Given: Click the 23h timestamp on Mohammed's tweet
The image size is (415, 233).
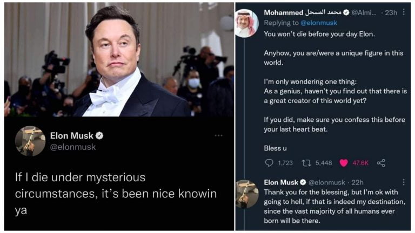Looking at the screenshot, I should 390,12.
